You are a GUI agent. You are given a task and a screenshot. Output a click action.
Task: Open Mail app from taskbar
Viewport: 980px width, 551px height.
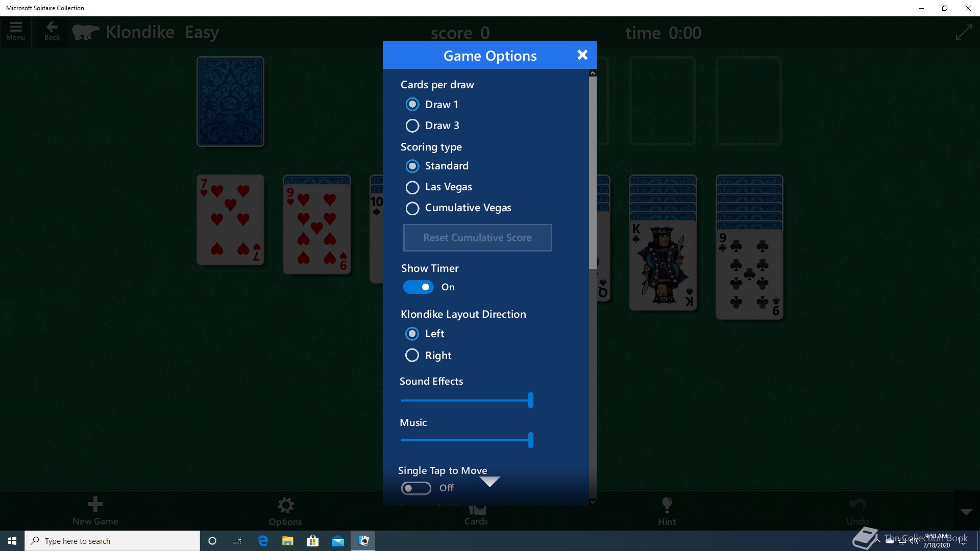(x=338, y=541)
